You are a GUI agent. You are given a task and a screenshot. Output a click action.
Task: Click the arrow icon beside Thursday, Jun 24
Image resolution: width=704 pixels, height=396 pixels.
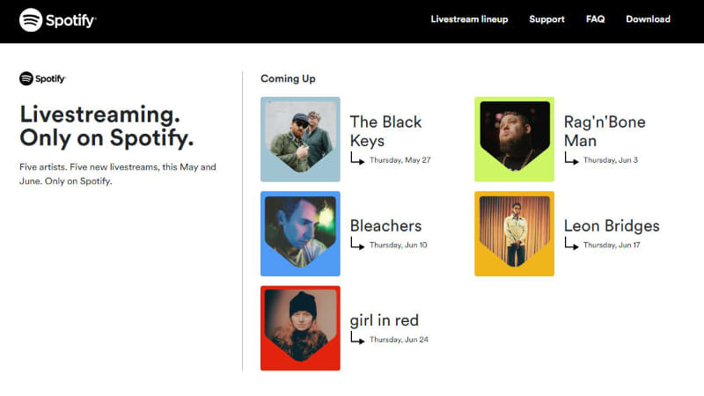click(x=357, y=338)
